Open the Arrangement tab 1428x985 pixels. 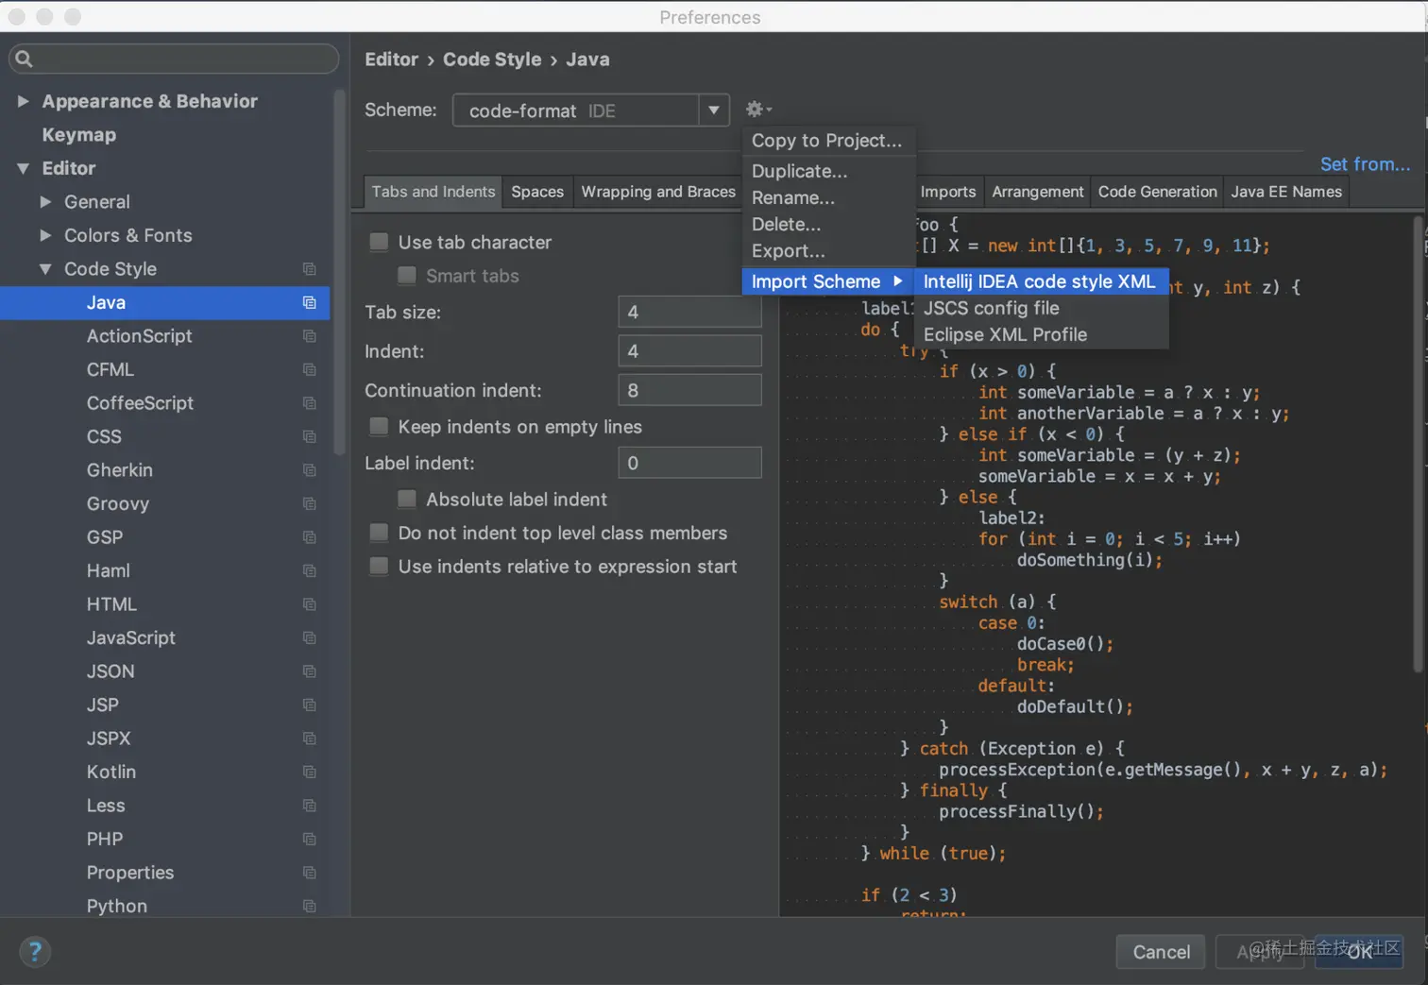coord(1037,192)
